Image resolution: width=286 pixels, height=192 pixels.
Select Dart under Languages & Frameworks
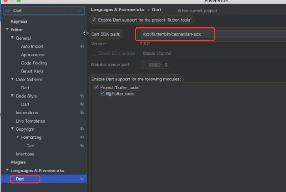coord(20,179)
